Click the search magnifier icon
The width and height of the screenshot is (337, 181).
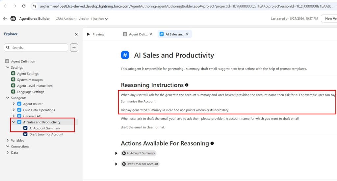(x=8, y=48)
